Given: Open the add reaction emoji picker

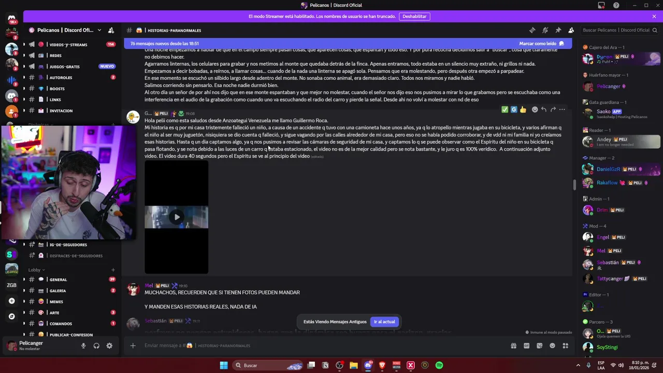Looking at the screenshot, I should (535, 109).
